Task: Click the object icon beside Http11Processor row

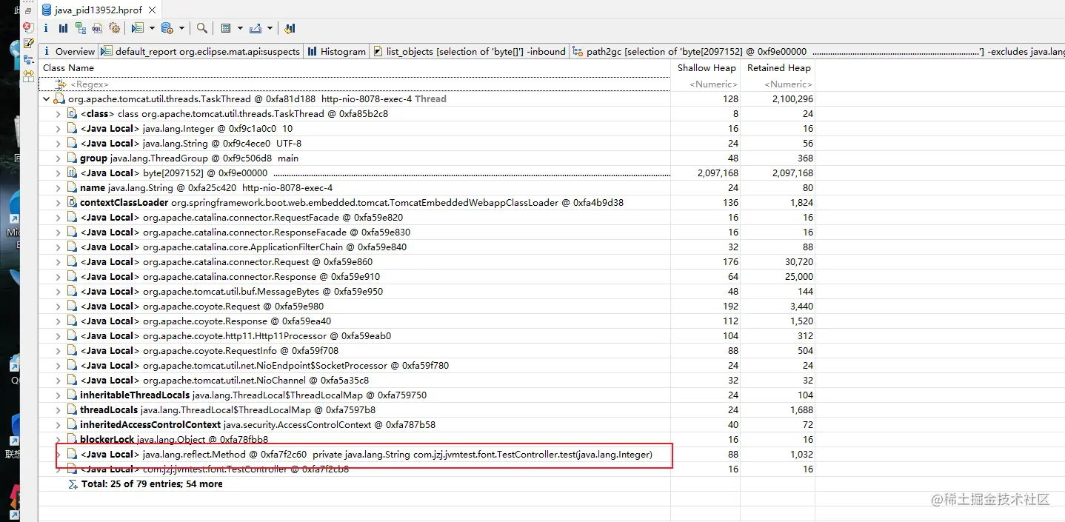Action: coord(72,335)
